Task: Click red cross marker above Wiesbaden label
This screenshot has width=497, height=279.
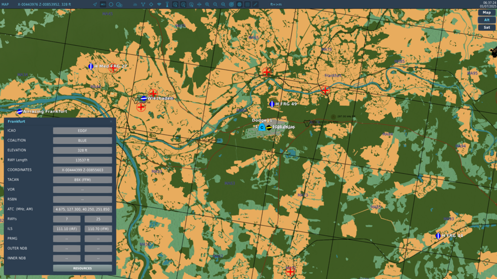Action: pos(153,93)
